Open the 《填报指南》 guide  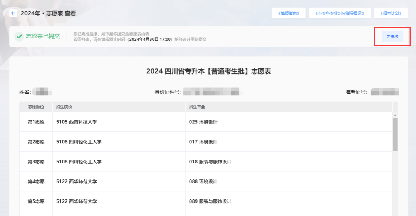pyautogui.click(x=289, y=13)
